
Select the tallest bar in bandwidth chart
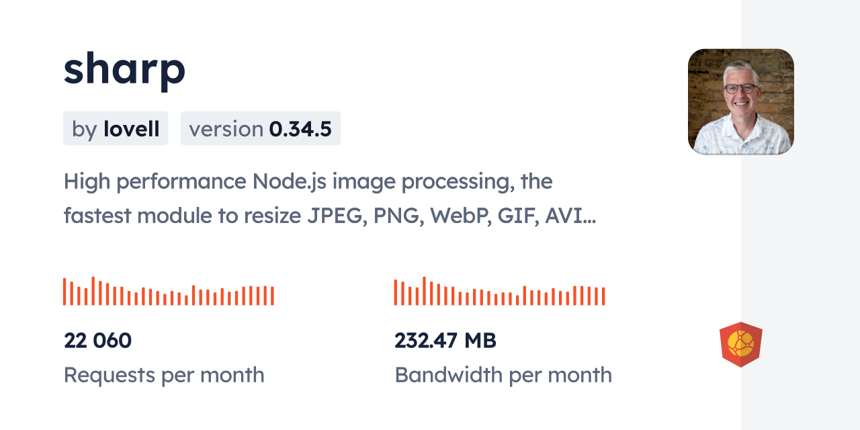click(x=424, y=291)
